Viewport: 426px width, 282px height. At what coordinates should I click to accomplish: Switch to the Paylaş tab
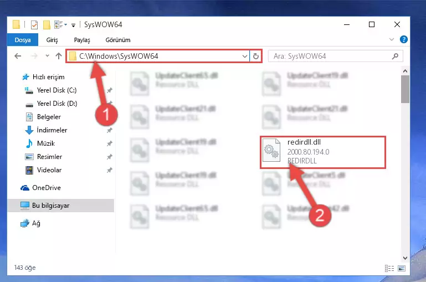pos(82,40)
